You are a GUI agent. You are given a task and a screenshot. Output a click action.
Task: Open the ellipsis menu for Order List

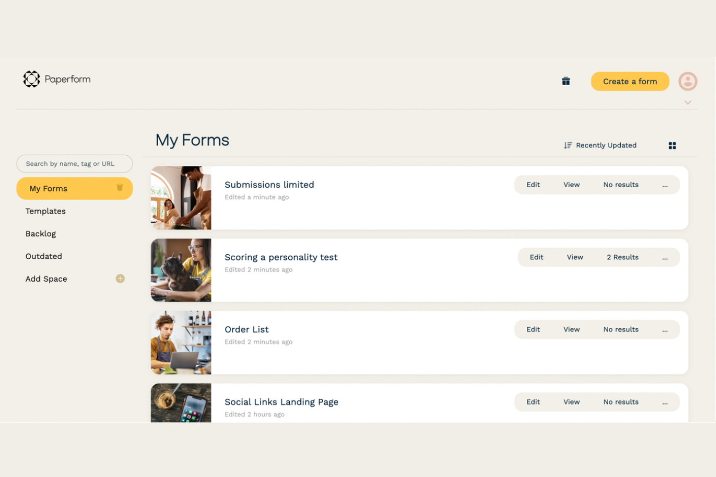(x=665, y=329)
